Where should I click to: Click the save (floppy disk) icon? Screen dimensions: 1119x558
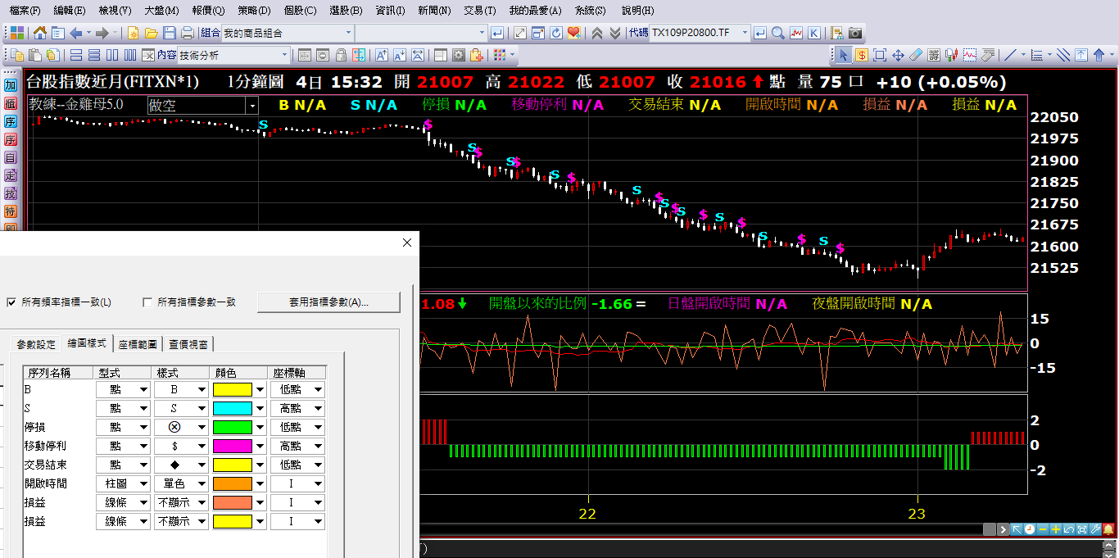170,33
